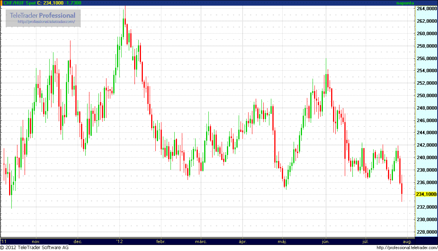Open the professional.teletrader.com link in the watermark
Viewport: 438px width, 251px height.
coord(49,22)
